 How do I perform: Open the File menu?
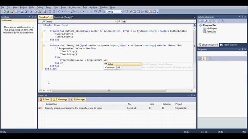coord(2,7)
